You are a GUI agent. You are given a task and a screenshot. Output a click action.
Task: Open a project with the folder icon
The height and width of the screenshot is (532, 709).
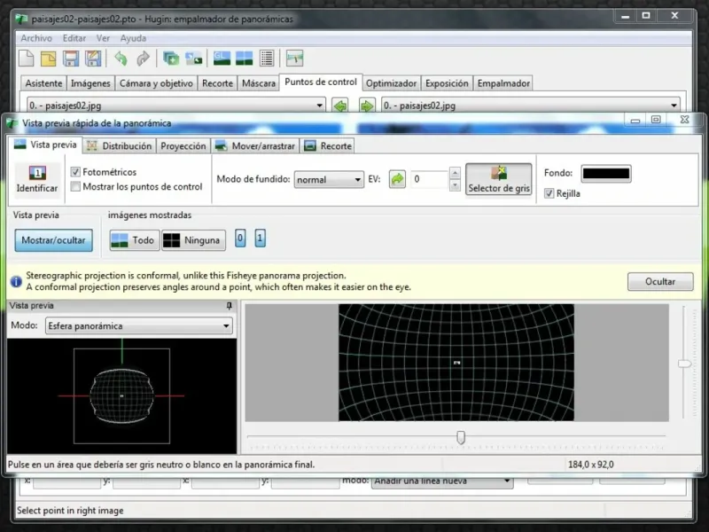[49, 59]
